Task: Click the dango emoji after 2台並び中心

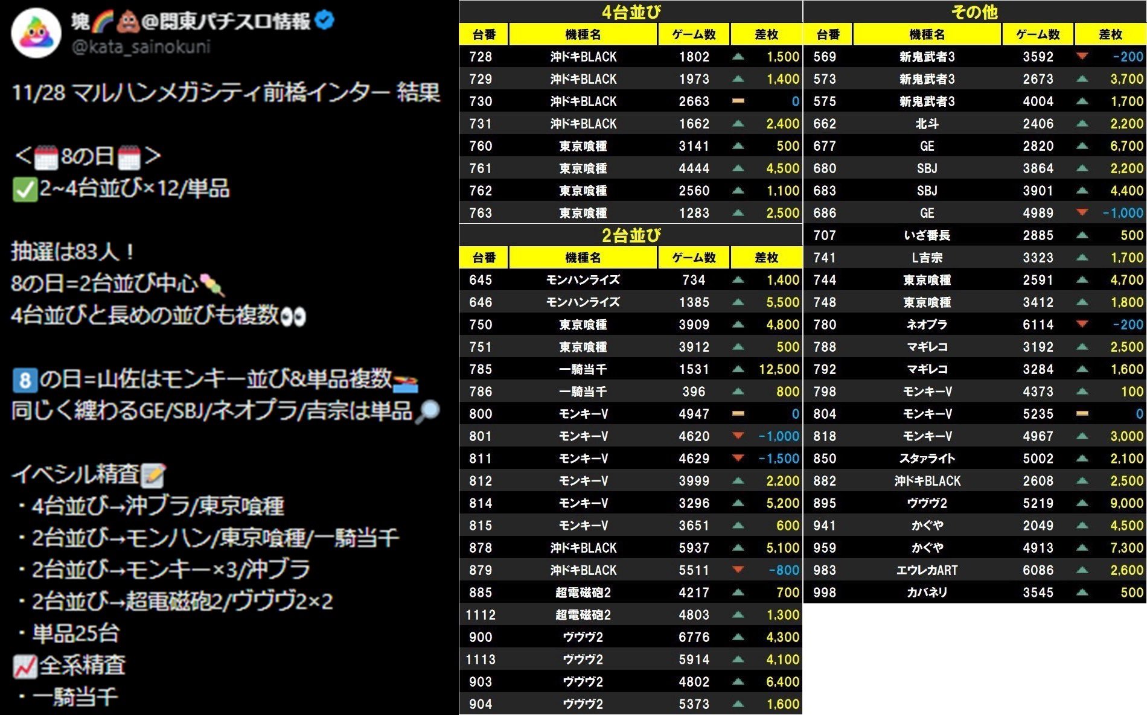Action: coord(212,285)
